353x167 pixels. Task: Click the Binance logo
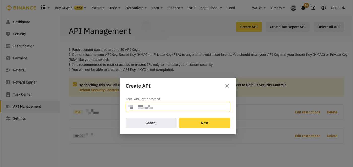pos(21,8)
